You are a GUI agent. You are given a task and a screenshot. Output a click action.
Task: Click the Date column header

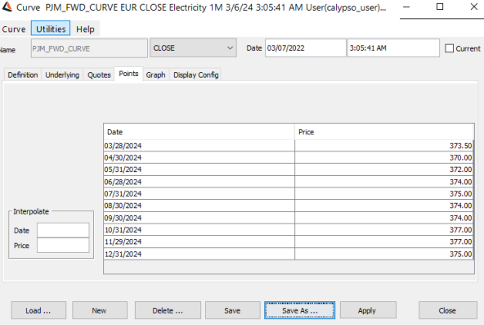[x=199, y=132]
